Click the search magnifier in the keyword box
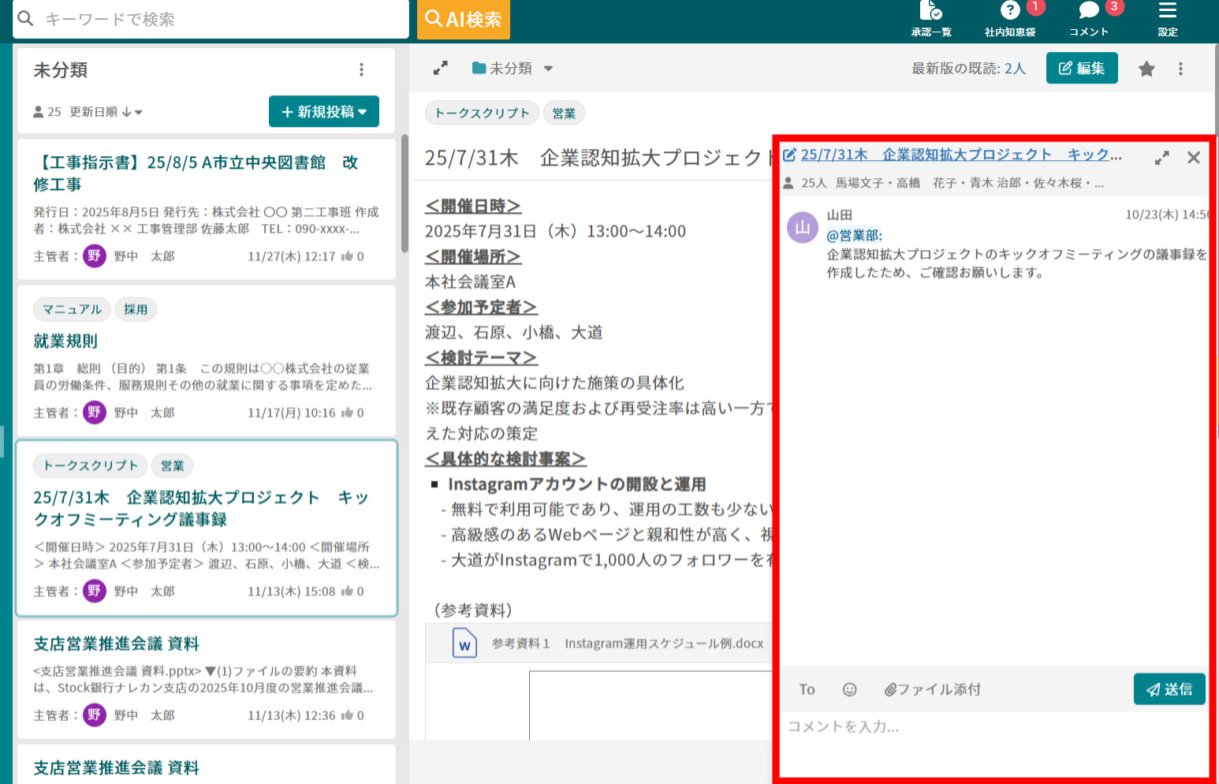Viewport: 1219px width, 784px height. tap(26, 18)
